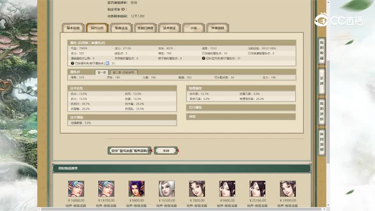Click the ¥19999.00 price link
Image resolution: width=375 pixels, height=211 pixels.
point(288,200)
